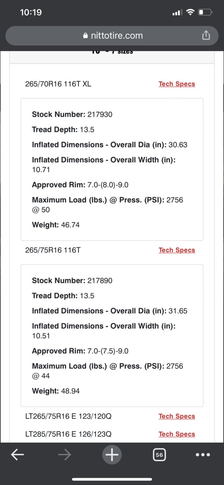The width and height of the screenshot is (224, 485).
Task: Open the three-dot browser menu
Action: pyautogui.click(x=203, y=455)
